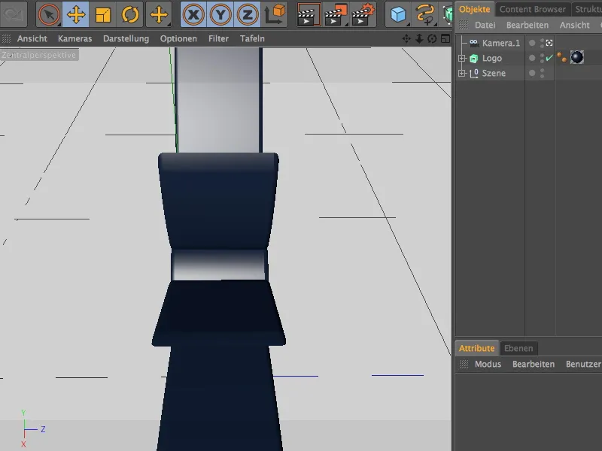The image size is (602, 451).
Task: Click the Logo green object icon
Action: (x=474, y=59)
